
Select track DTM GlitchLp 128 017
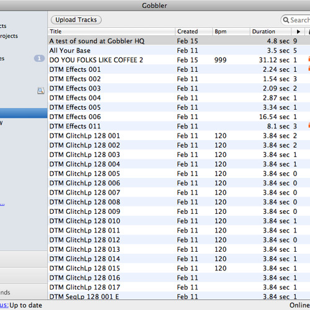click(179, 287)
